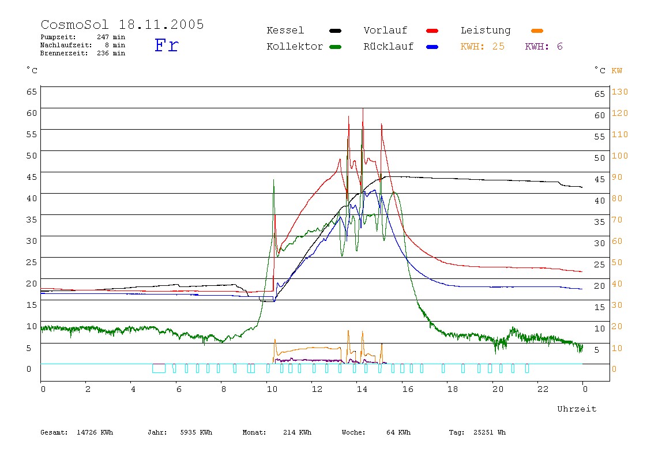
Task: Click the orange "70" KW axis tick
Action: pyautogui.click(x=617, y=220)
